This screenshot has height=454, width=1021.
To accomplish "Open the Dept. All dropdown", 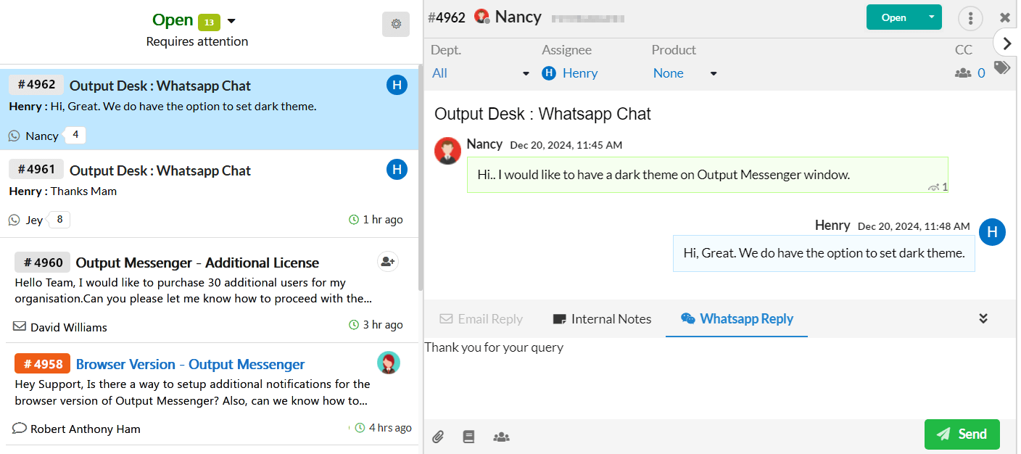I will pyautogui.click(x=481, y=73).
